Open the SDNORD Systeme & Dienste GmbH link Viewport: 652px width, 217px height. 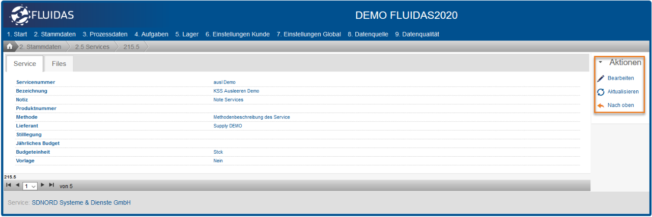pos(81,203)
